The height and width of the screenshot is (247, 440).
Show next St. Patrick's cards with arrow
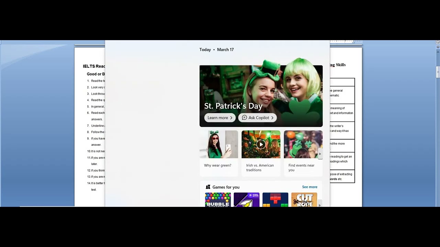tap(320, 154)
